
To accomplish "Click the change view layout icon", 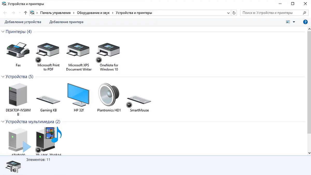I will 288,22.
